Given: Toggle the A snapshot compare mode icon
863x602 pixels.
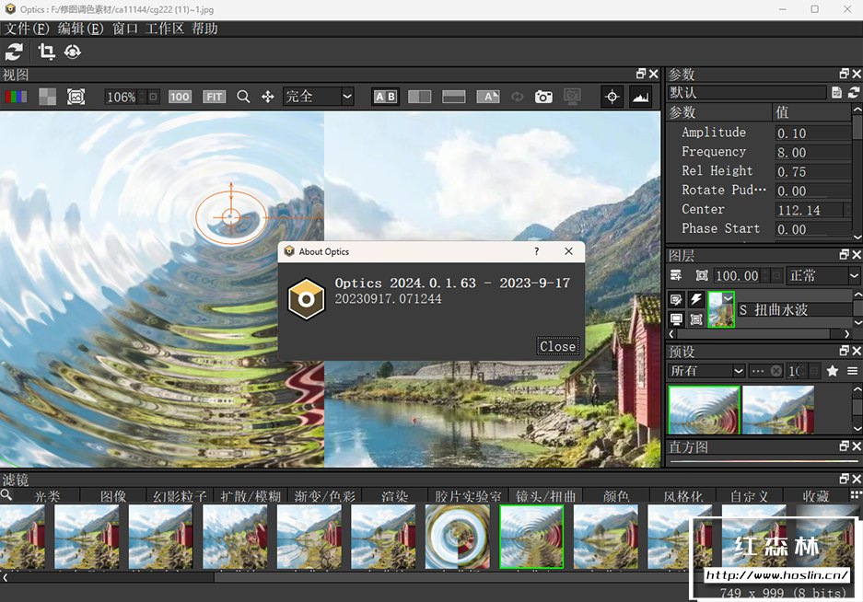Looking at the screenshot, I should pyautogui.click(x=488, y=97).
